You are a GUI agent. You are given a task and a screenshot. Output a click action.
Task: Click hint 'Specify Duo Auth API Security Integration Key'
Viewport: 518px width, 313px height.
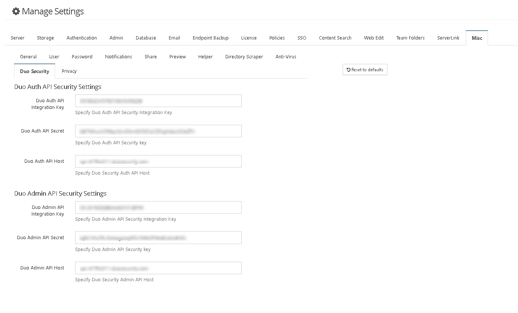124,113
